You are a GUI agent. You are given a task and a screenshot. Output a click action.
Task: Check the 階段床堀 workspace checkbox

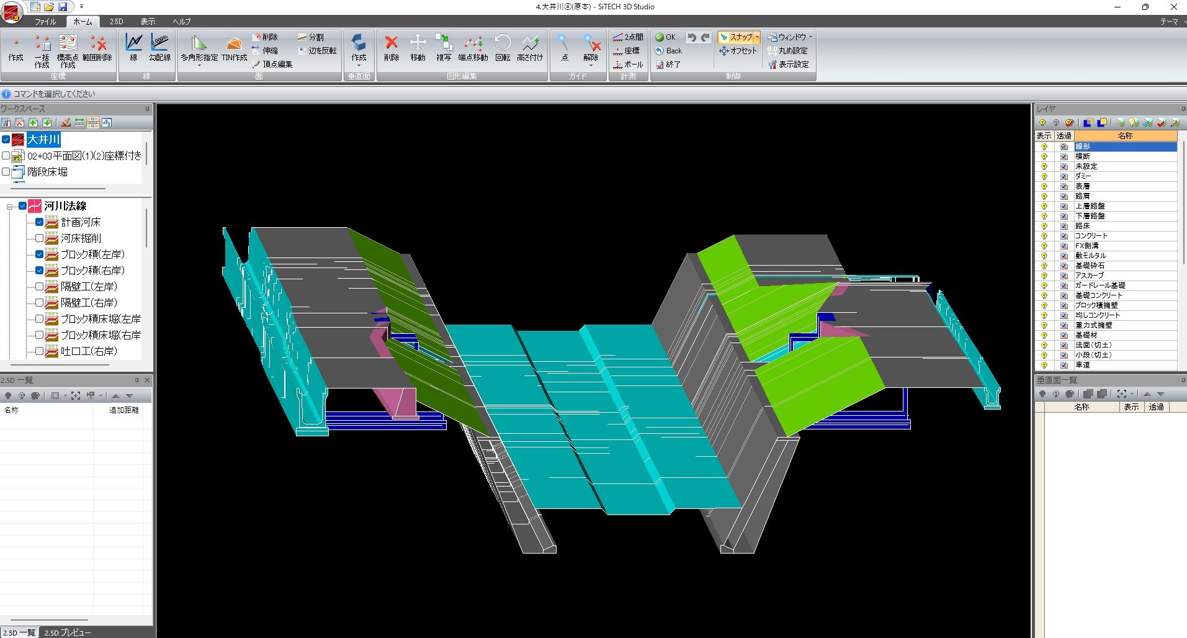(6, 172)
